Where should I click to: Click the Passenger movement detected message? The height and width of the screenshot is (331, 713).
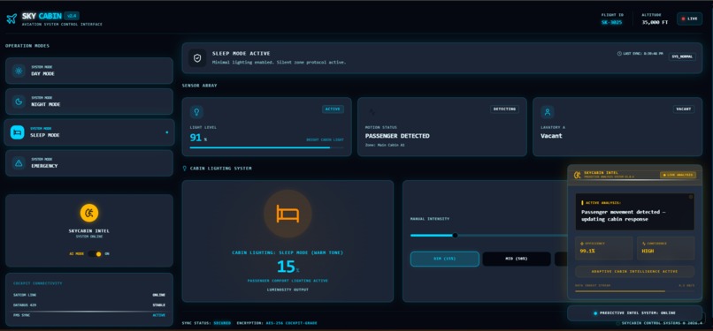[623, 215]
